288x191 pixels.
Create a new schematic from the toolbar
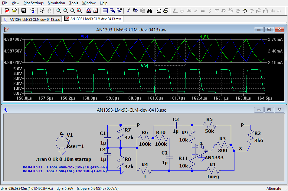click(x=7, y=11)
